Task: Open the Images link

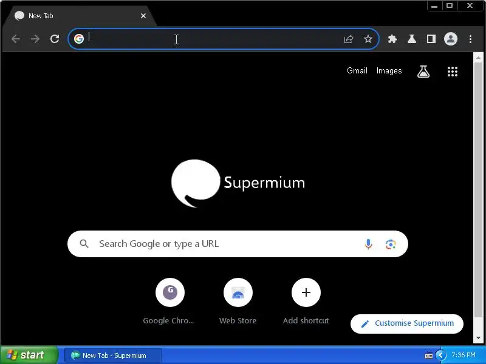Action: (389, 71)
